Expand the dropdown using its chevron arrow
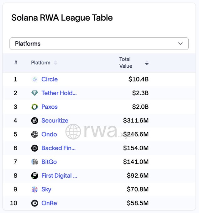The image size is (199, 213). pyautogui.click(x=180, y=44)
